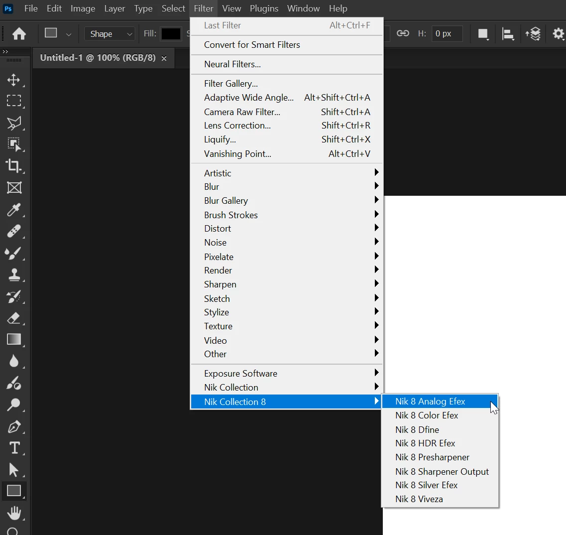Open the Image menu
The width and height of the screenshot is (566, 535).
coord(83,8)
